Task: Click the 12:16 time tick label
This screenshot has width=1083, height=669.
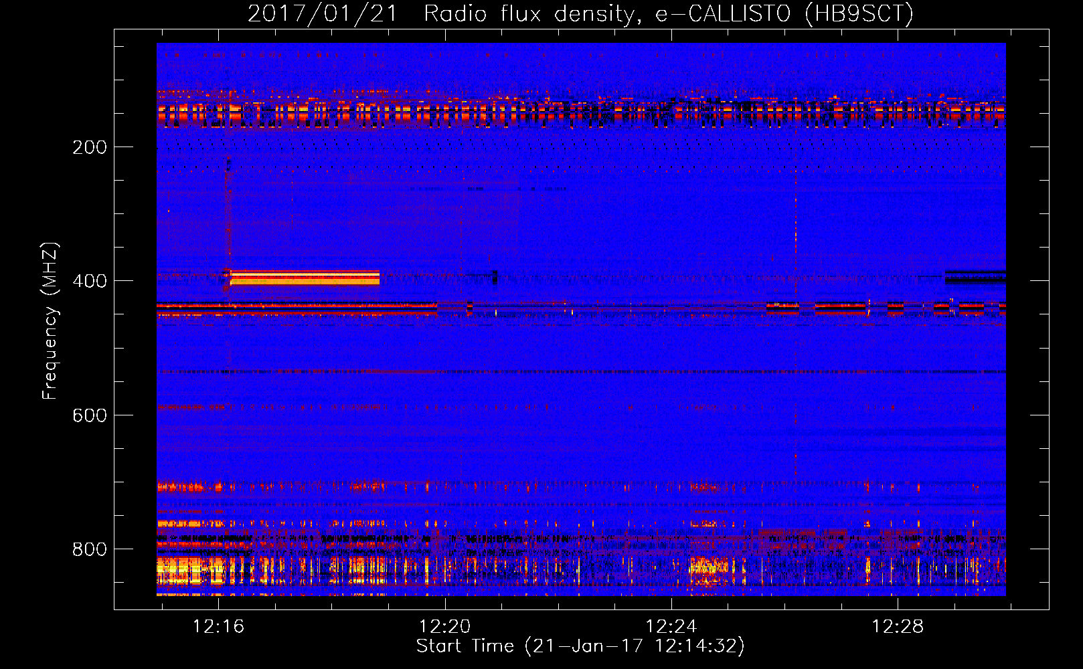Action: click(219, 627)
